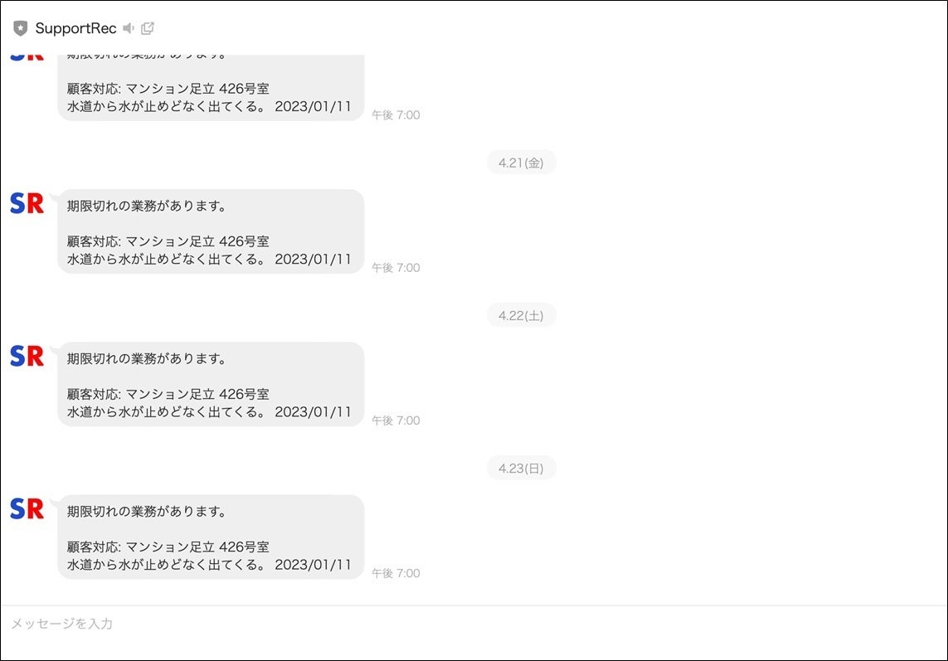Screen dimensions: 948x661
Task: Toggle the mute speaker icon in header
Action: (129, 28)
